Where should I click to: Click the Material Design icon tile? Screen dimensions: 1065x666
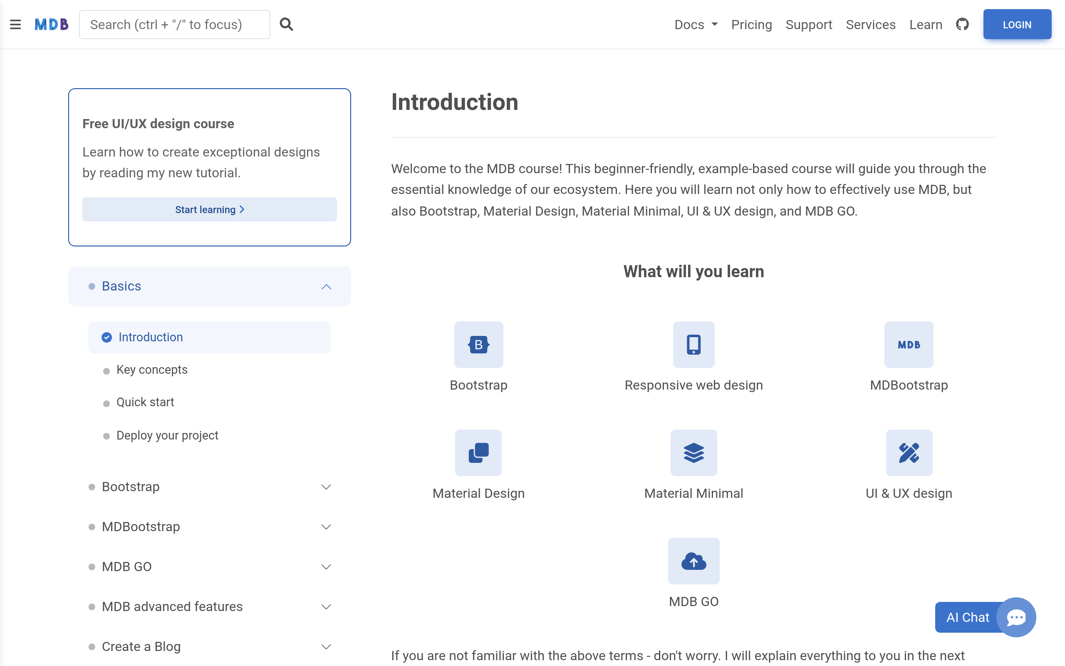[478, 453]
